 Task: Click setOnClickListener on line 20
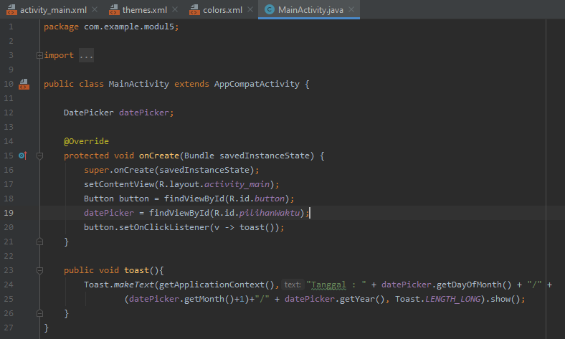point(164,227)
